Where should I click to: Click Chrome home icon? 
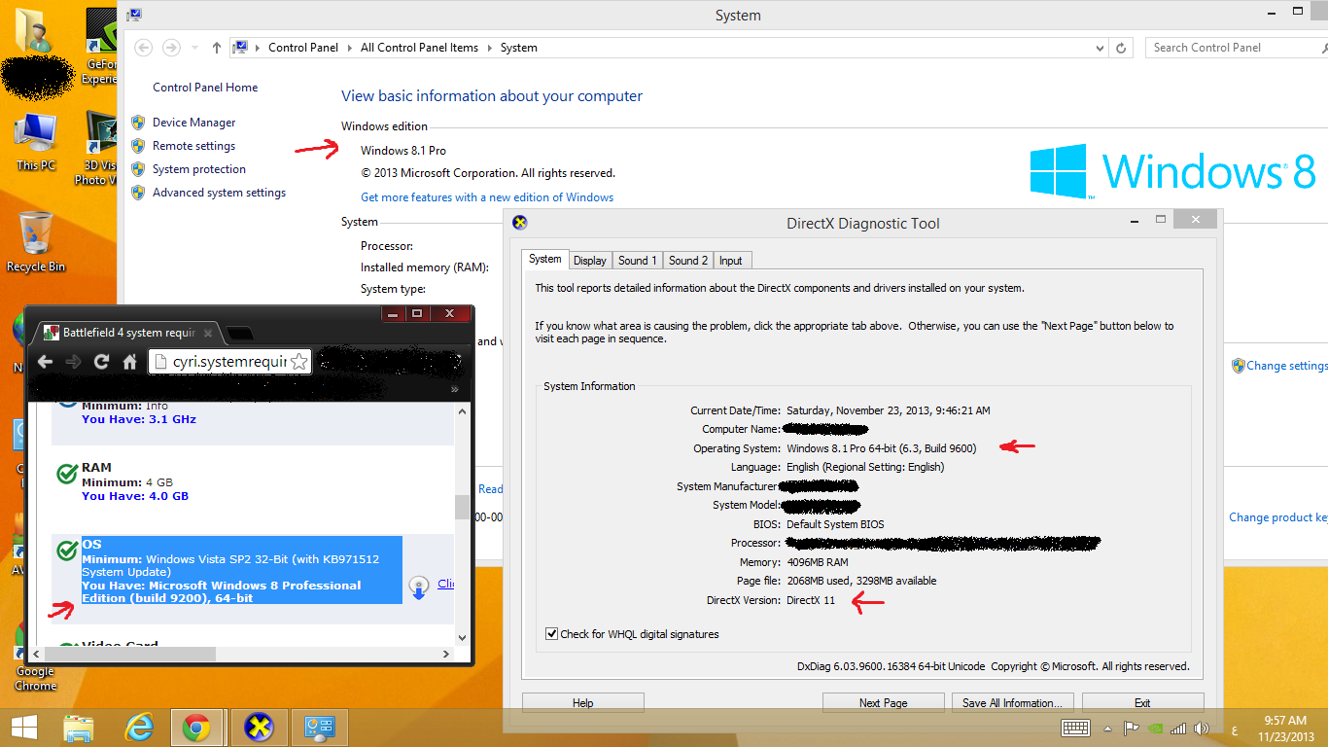click(129, 362)
